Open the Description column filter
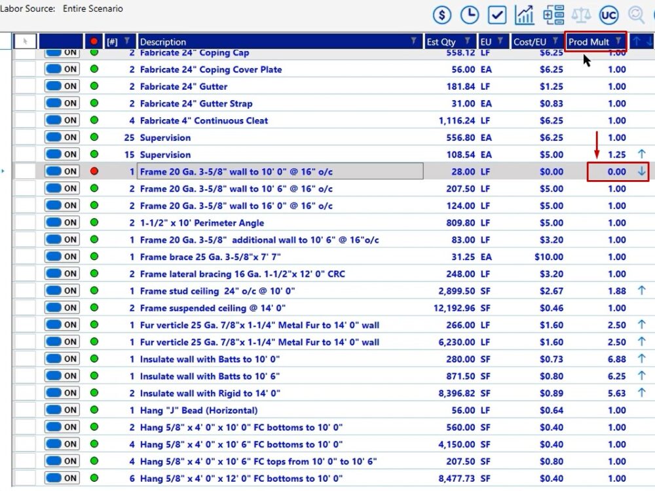This screenshot has width=655, height=491. (x=413, y=41)
